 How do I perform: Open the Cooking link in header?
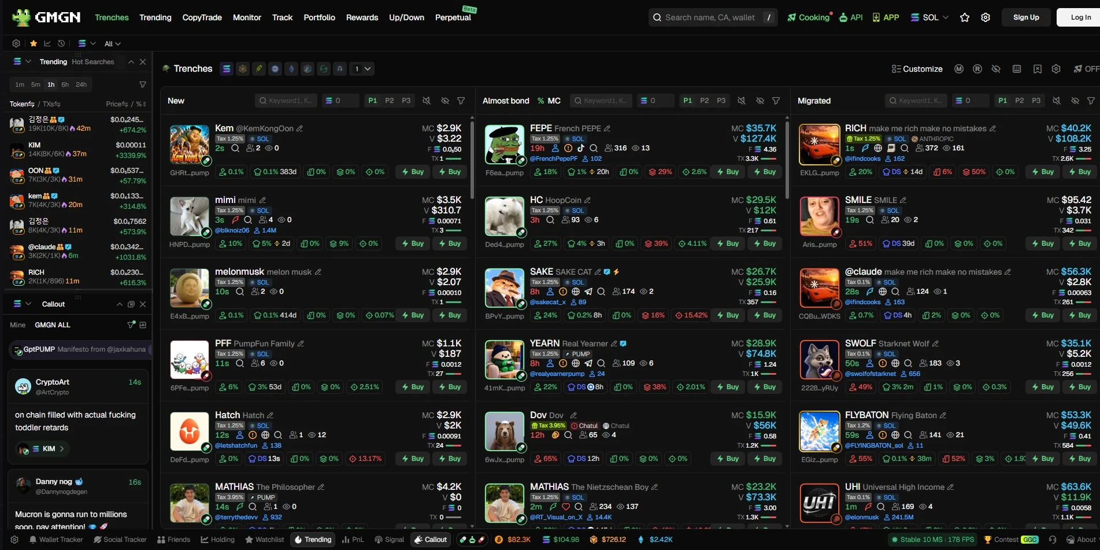coord(809,17)
